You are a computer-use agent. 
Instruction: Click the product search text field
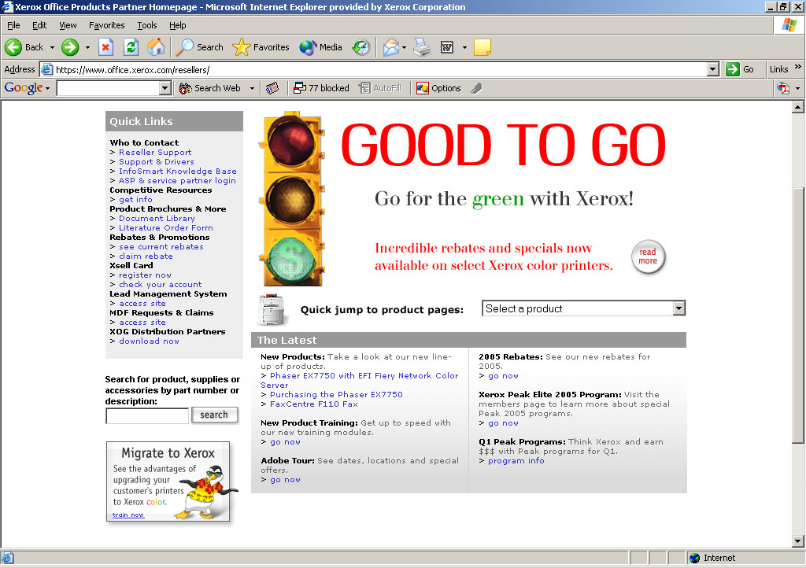(147, 415)
